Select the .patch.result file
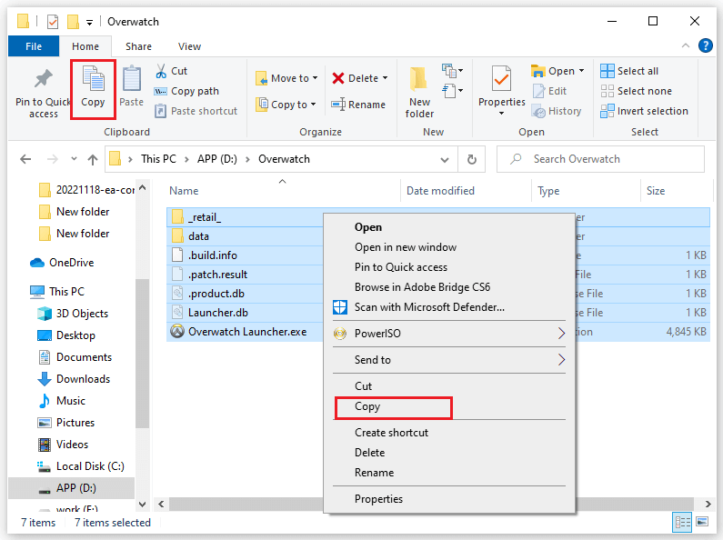 pos(217,275)
